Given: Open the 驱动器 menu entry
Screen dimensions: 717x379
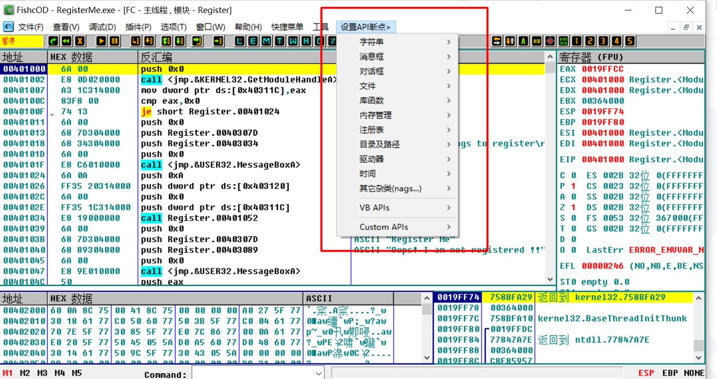Looking at the screenshot, I should coord(397,159).
